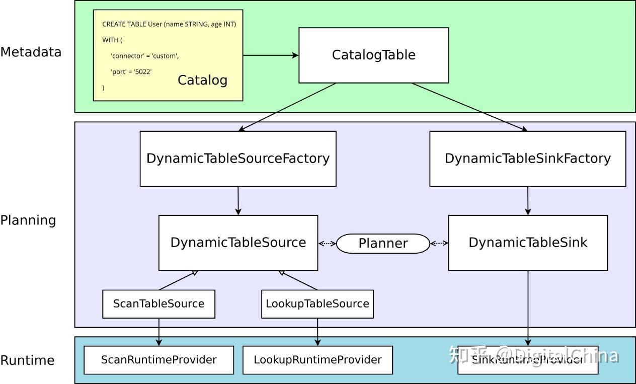636x384 pixels.
Task: Select the SinkRuntimeProvider box
Action: tap(527, 359)
